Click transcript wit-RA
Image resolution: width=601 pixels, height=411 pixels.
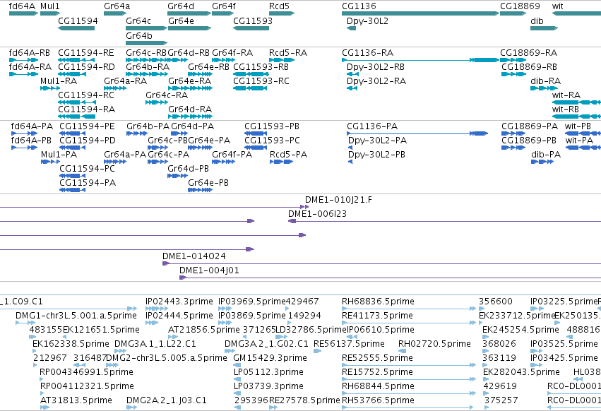[566, 95]
